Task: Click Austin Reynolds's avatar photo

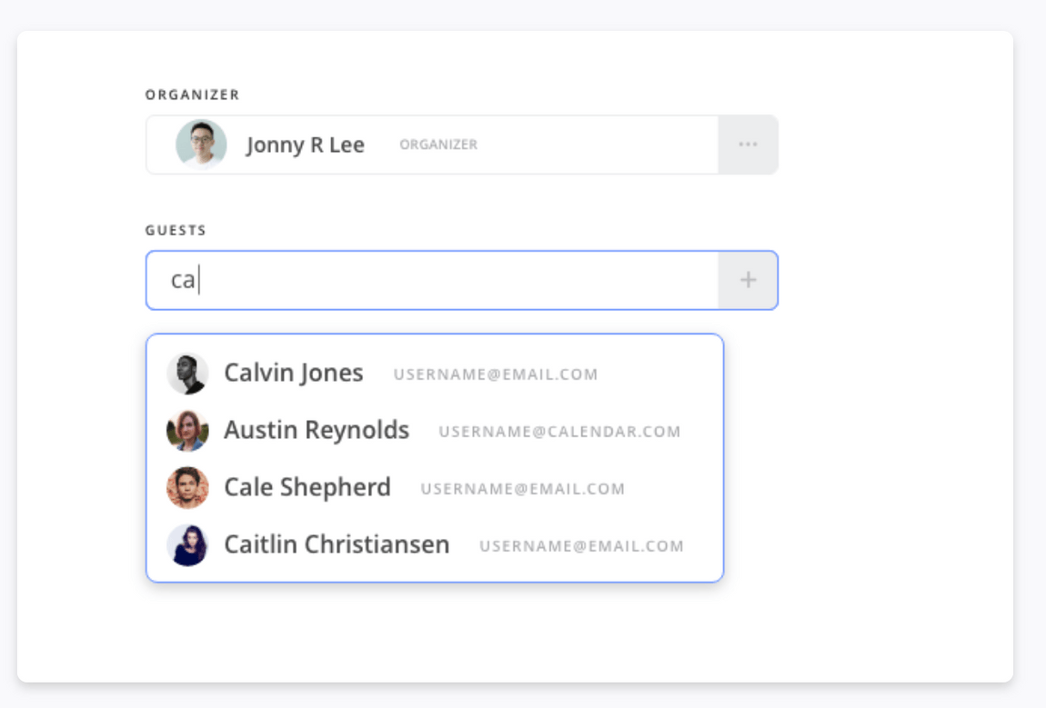Action: click(x=187, y=430)
